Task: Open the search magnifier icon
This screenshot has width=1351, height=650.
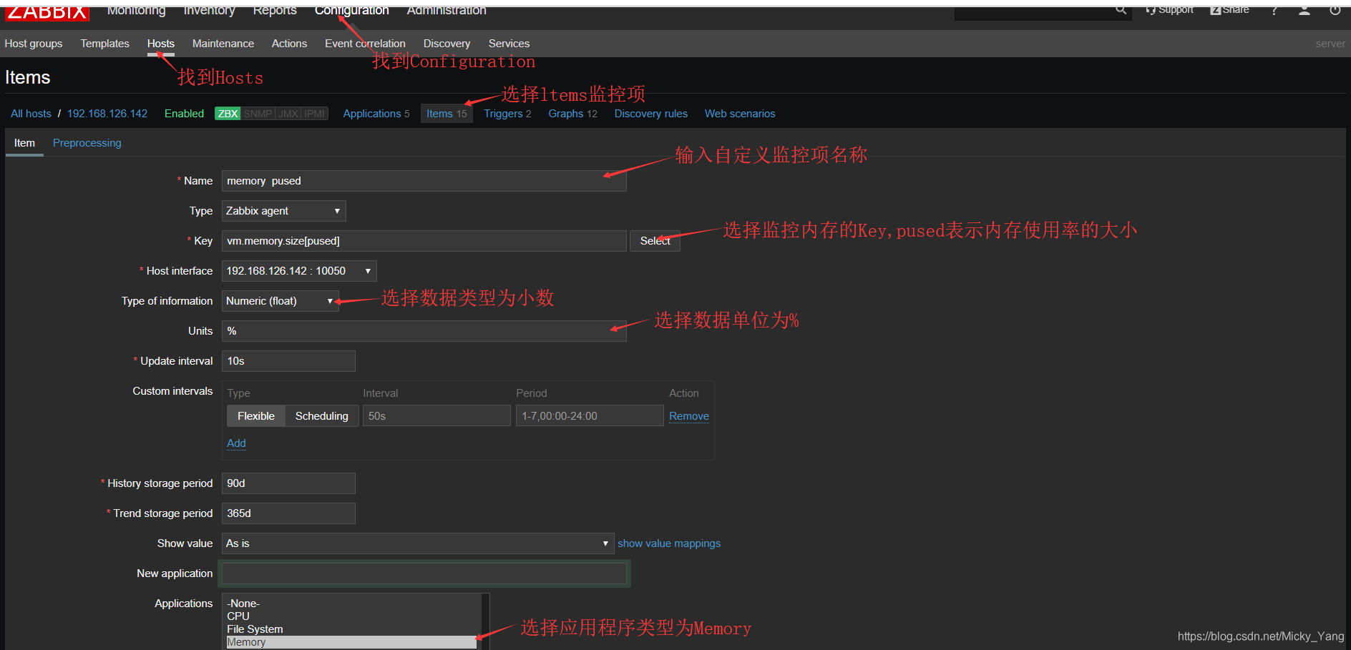Action: point(1121,10)
